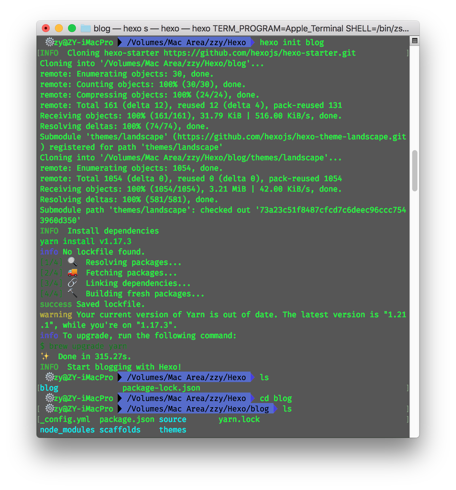The width and height of the screenshot is (456, 490).
Task: Click the 'Enumerating objects: 1054, done.' line
Action: pos(131,168)
